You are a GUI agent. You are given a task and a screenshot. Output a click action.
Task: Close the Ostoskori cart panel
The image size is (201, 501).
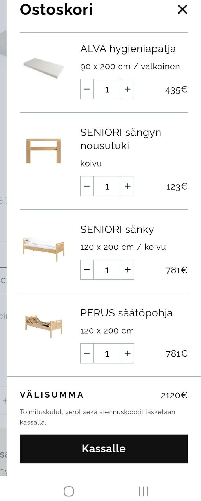[x=182, y=9]
